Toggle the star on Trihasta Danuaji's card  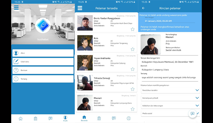[133, 89]
